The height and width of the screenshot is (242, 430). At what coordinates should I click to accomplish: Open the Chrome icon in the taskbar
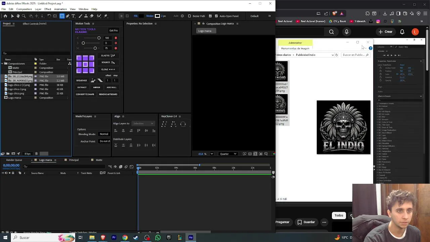[125, 238]
